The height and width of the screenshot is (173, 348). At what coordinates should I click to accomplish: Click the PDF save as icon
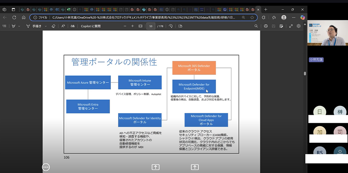click(x=281, y=26)
